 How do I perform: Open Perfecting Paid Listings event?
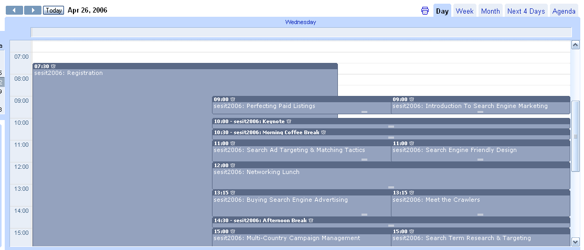coord(264,106)
